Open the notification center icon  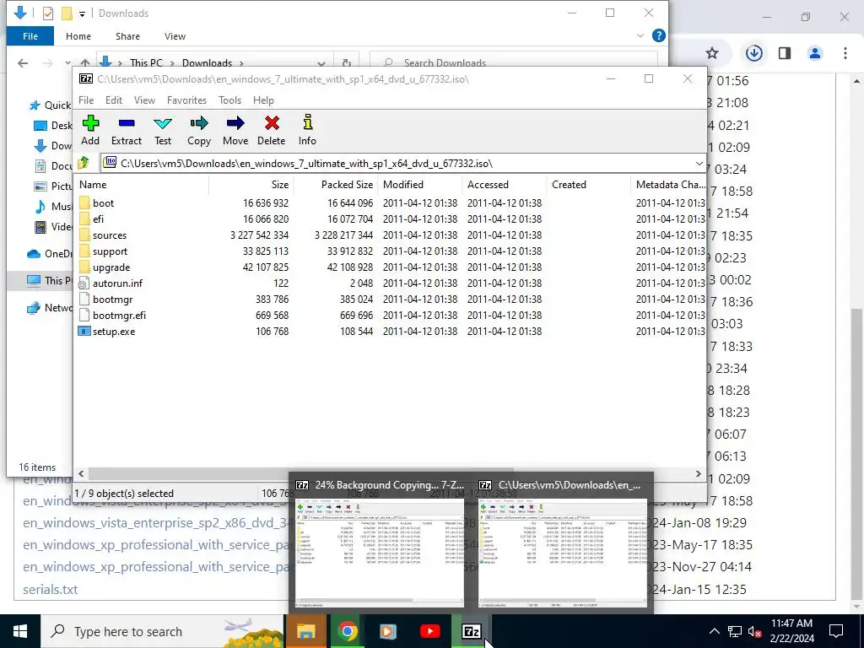coord(836,631)
